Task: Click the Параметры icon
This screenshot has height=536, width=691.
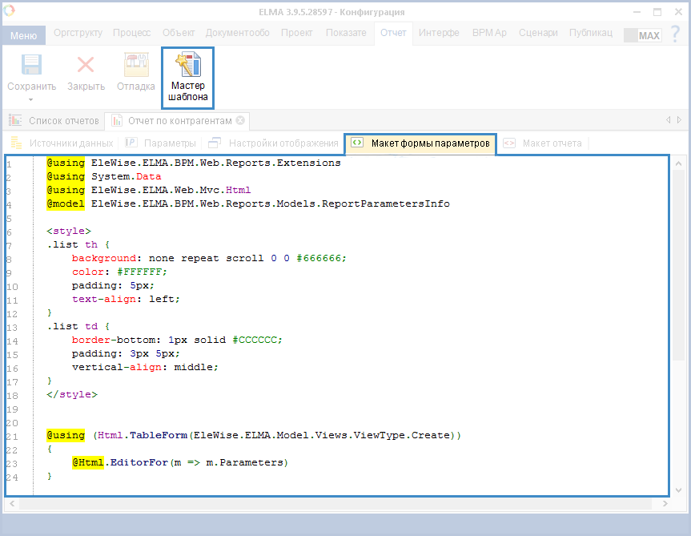Action: (x=131, y=143)
